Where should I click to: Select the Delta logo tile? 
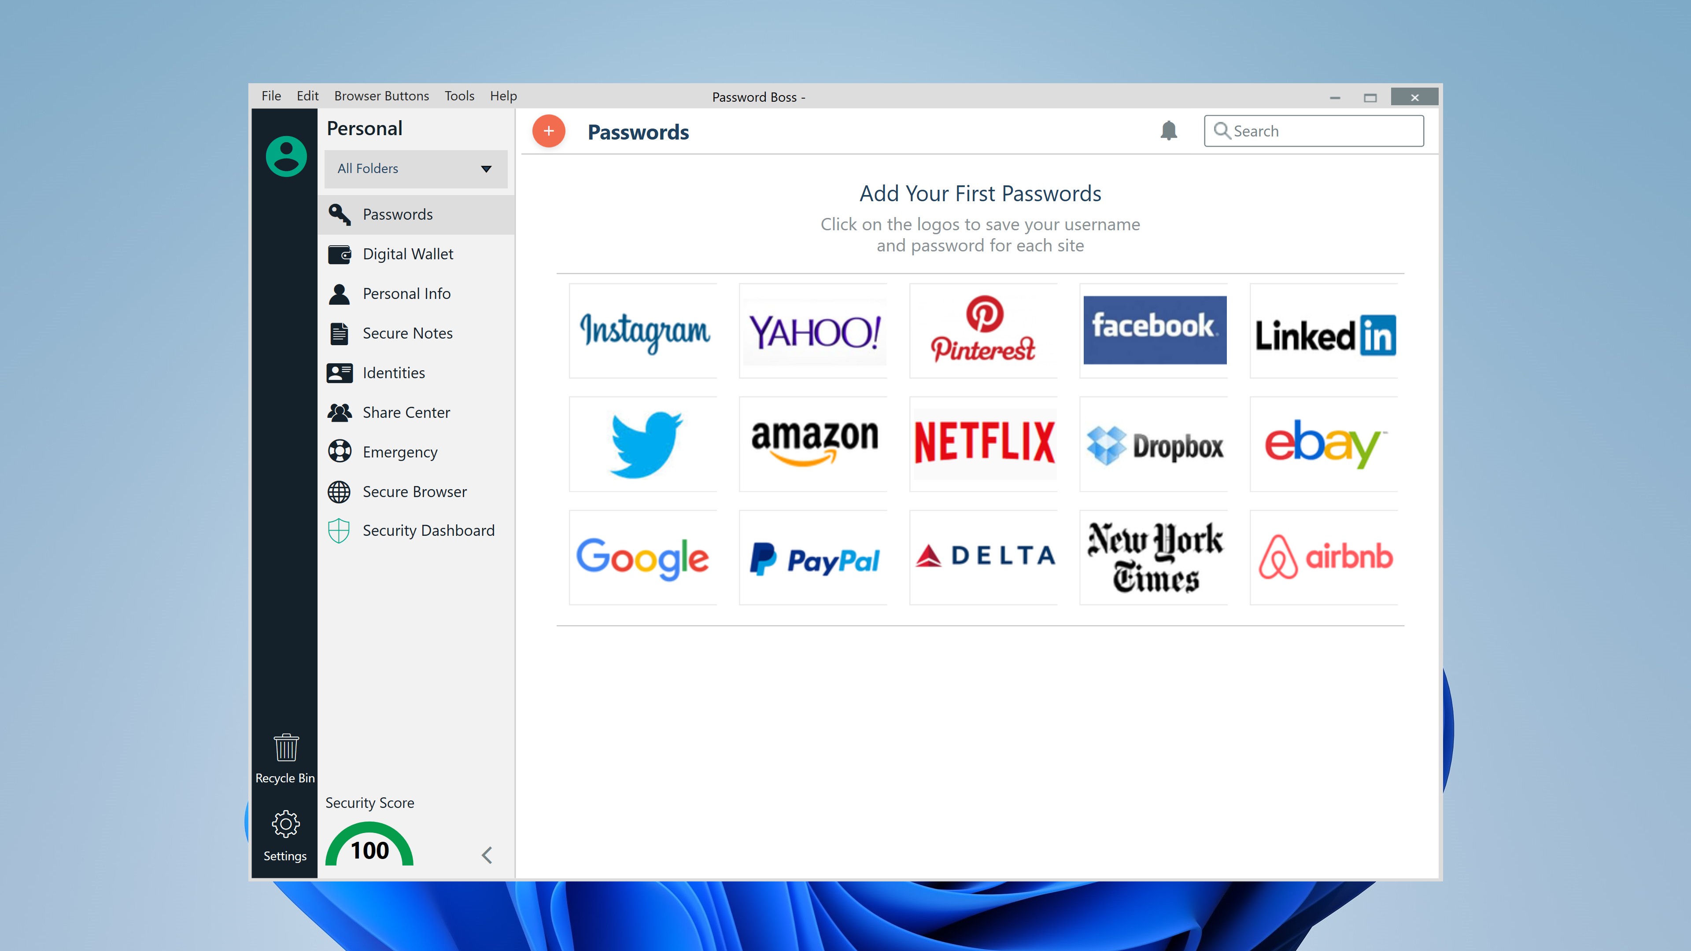click(983, 558)
